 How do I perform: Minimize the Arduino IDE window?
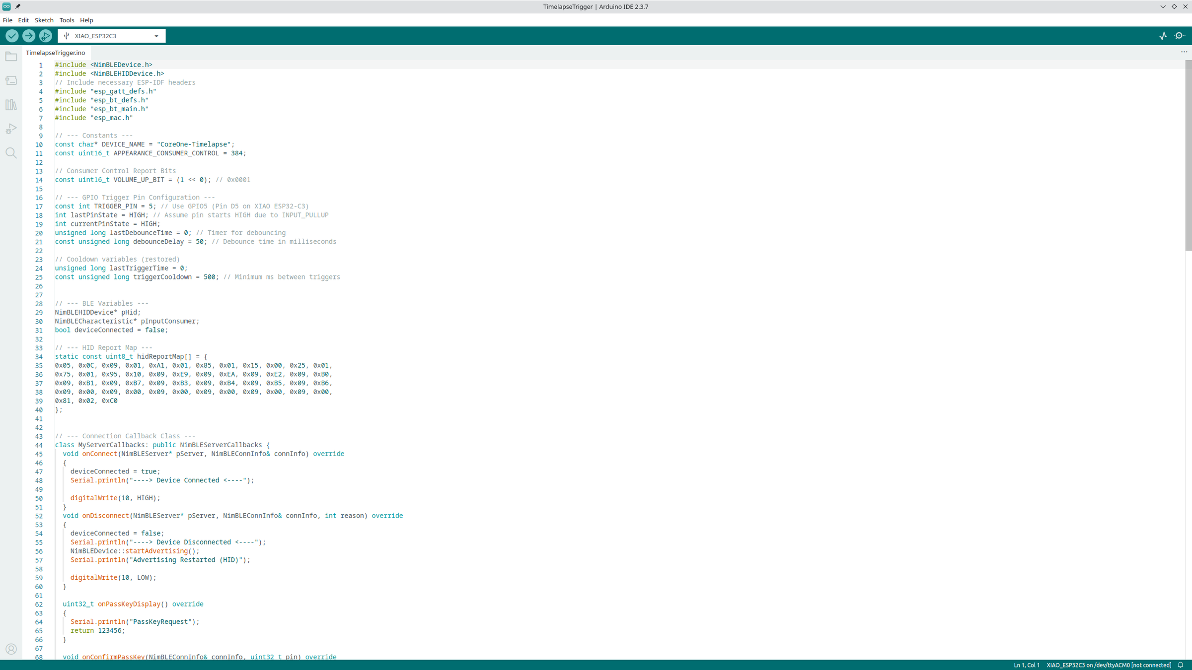(x=1163, y=6)
